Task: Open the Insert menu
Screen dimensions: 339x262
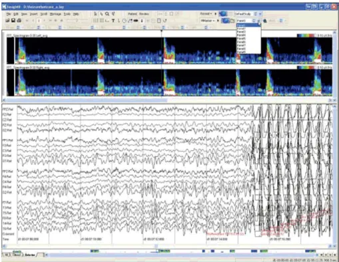Action: pyautogui.click(x=33, y=14)
